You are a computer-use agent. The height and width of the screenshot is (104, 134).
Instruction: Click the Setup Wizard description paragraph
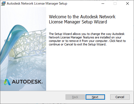87,39
